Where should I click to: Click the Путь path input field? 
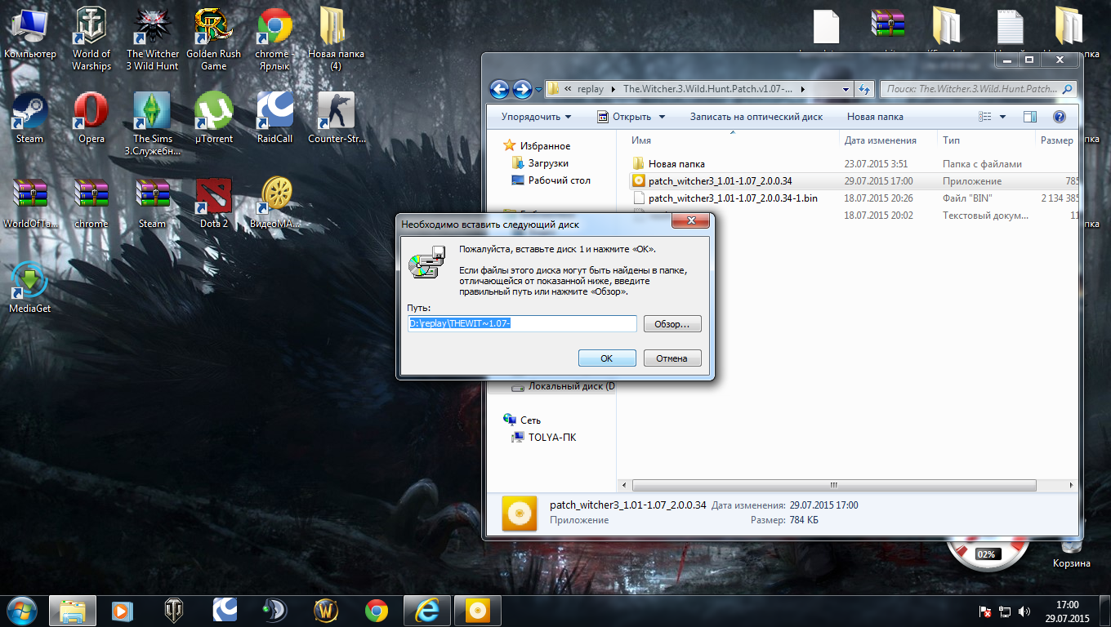pyautogui.click(x=522, y=324)
